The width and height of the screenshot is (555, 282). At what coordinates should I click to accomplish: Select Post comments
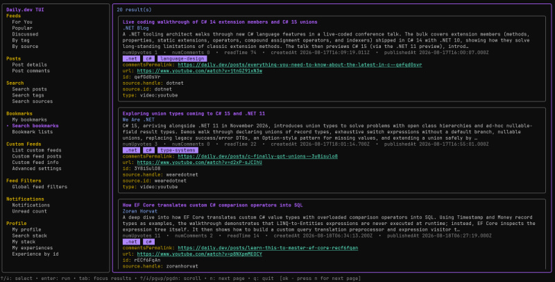[x=31, y=71]
